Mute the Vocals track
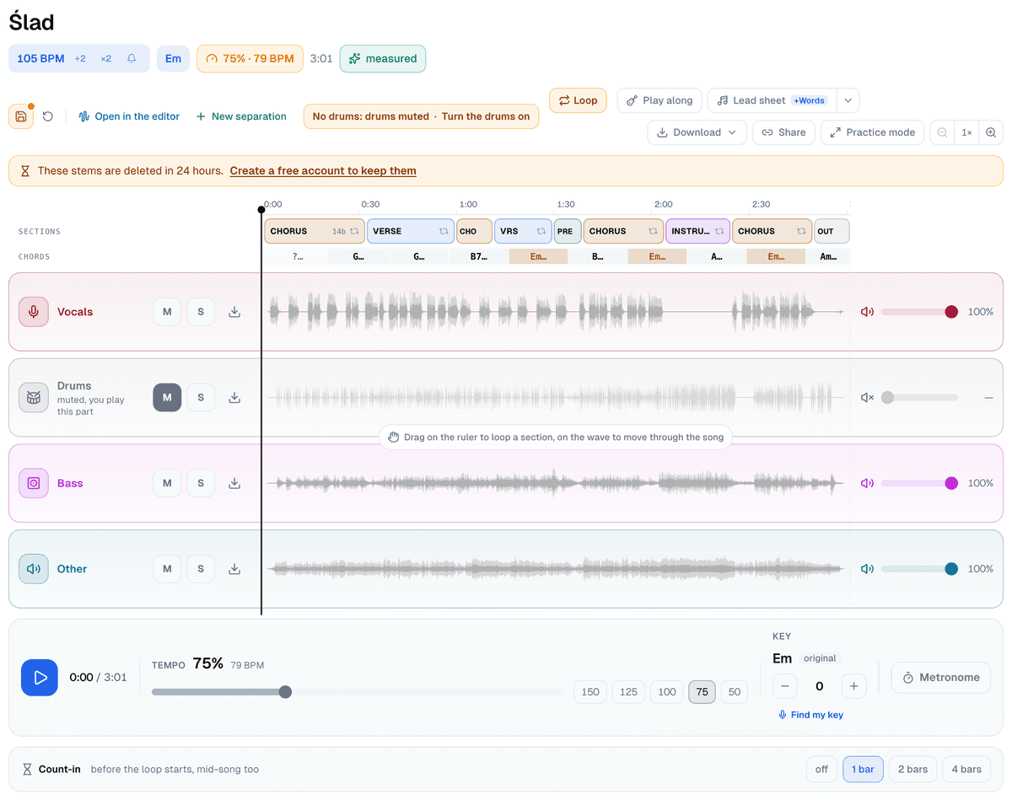Viewport: 1012px width, 800px height. pyautogui.click(x=167, y=312)
